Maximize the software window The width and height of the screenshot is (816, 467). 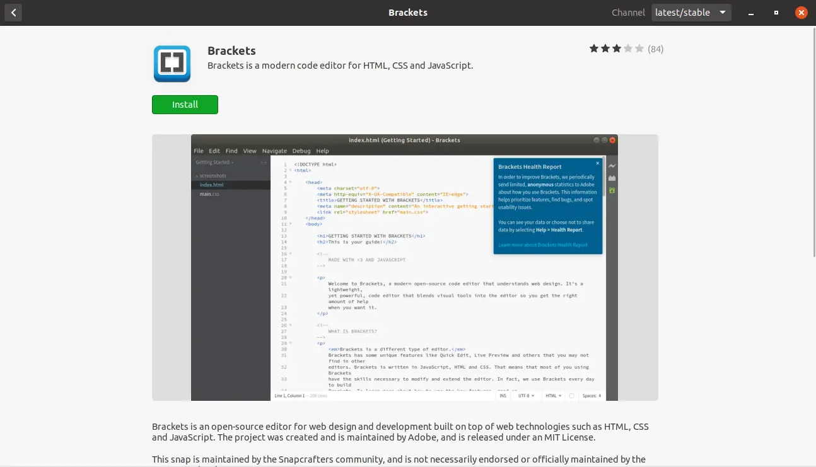click(x=776, y=13)
